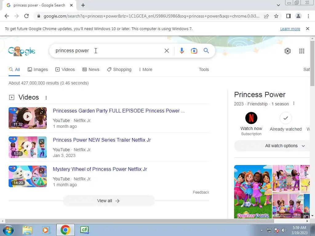This screenshot has height=236, width=315.
Task: Open the Chrome profile avatar menu
Action: 298,16
